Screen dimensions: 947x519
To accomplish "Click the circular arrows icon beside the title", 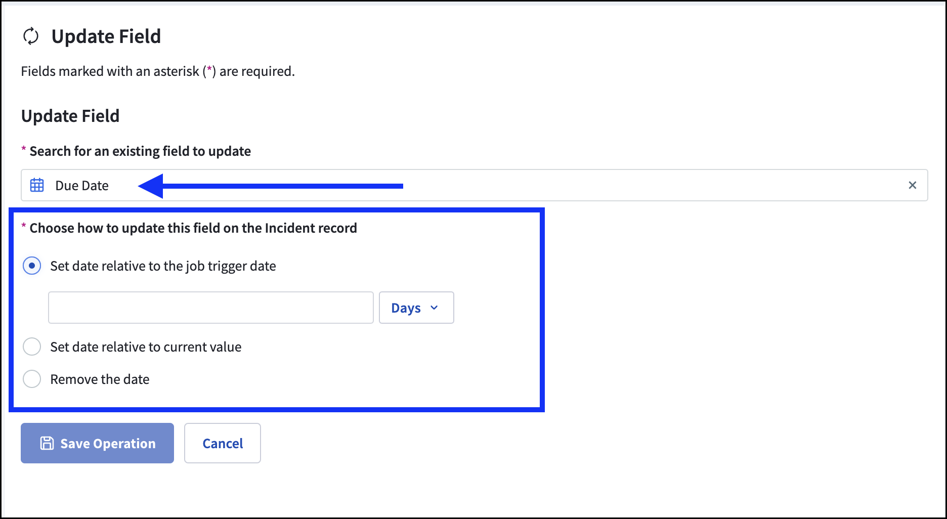I will pyautogui.click(x=31, y=36).
